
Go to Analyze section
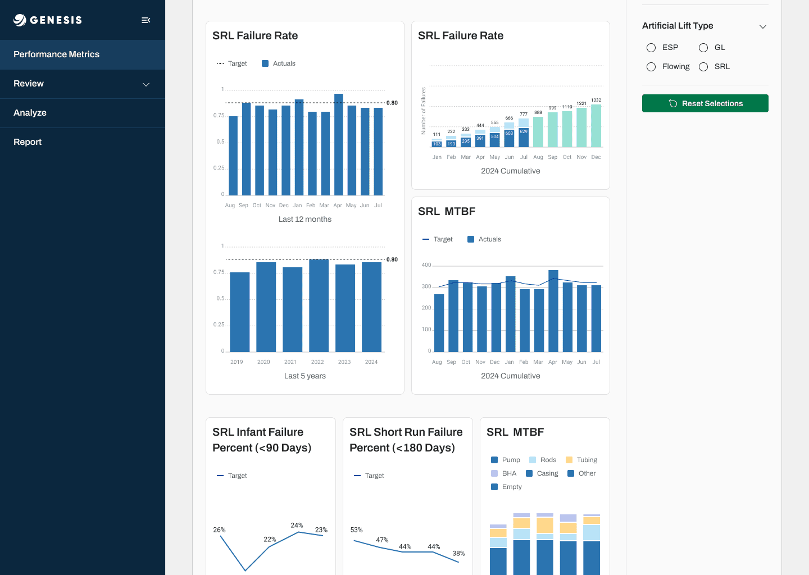pos(83,113)
